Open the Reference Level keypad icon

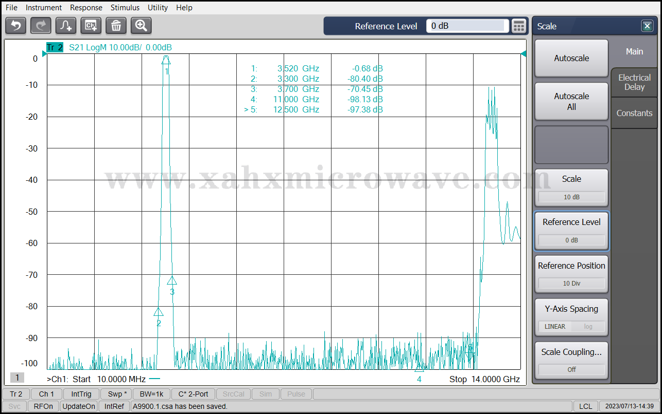pos(519,26)
